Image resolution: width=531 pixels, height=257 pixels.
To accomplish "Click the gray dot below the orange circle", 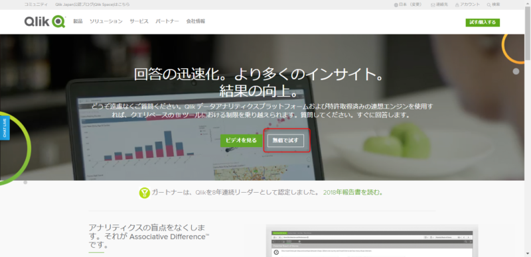I will (x=516, y=72).
